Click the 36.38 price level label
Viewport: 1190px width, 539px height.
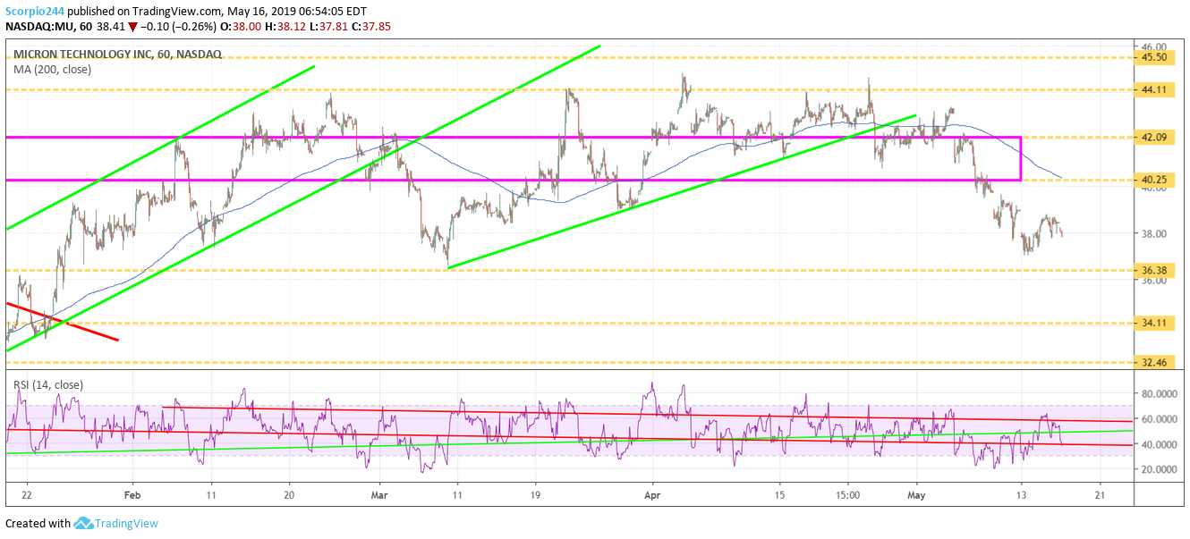click(x=1152, y=270)
